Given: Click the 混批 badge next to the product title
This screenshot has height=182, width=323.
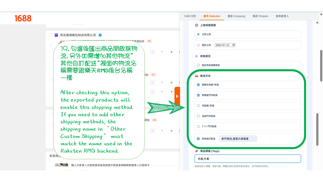Looking at the screenshot, I should click(149, 41).
